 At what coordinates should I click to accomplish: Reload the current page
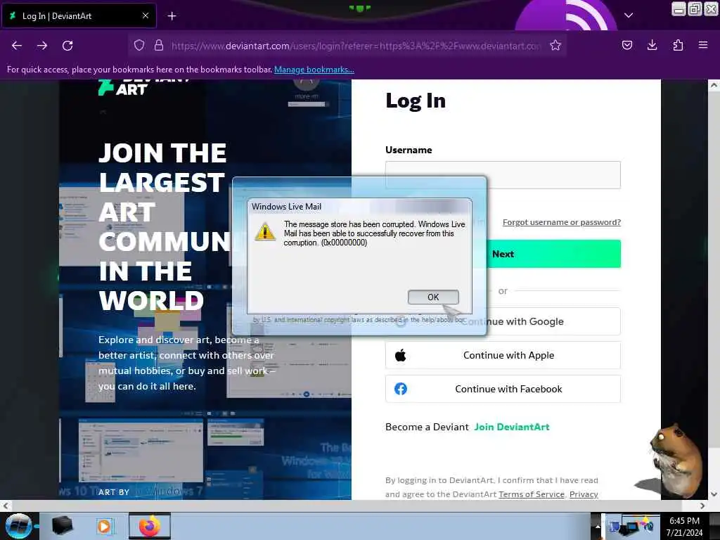67,46
